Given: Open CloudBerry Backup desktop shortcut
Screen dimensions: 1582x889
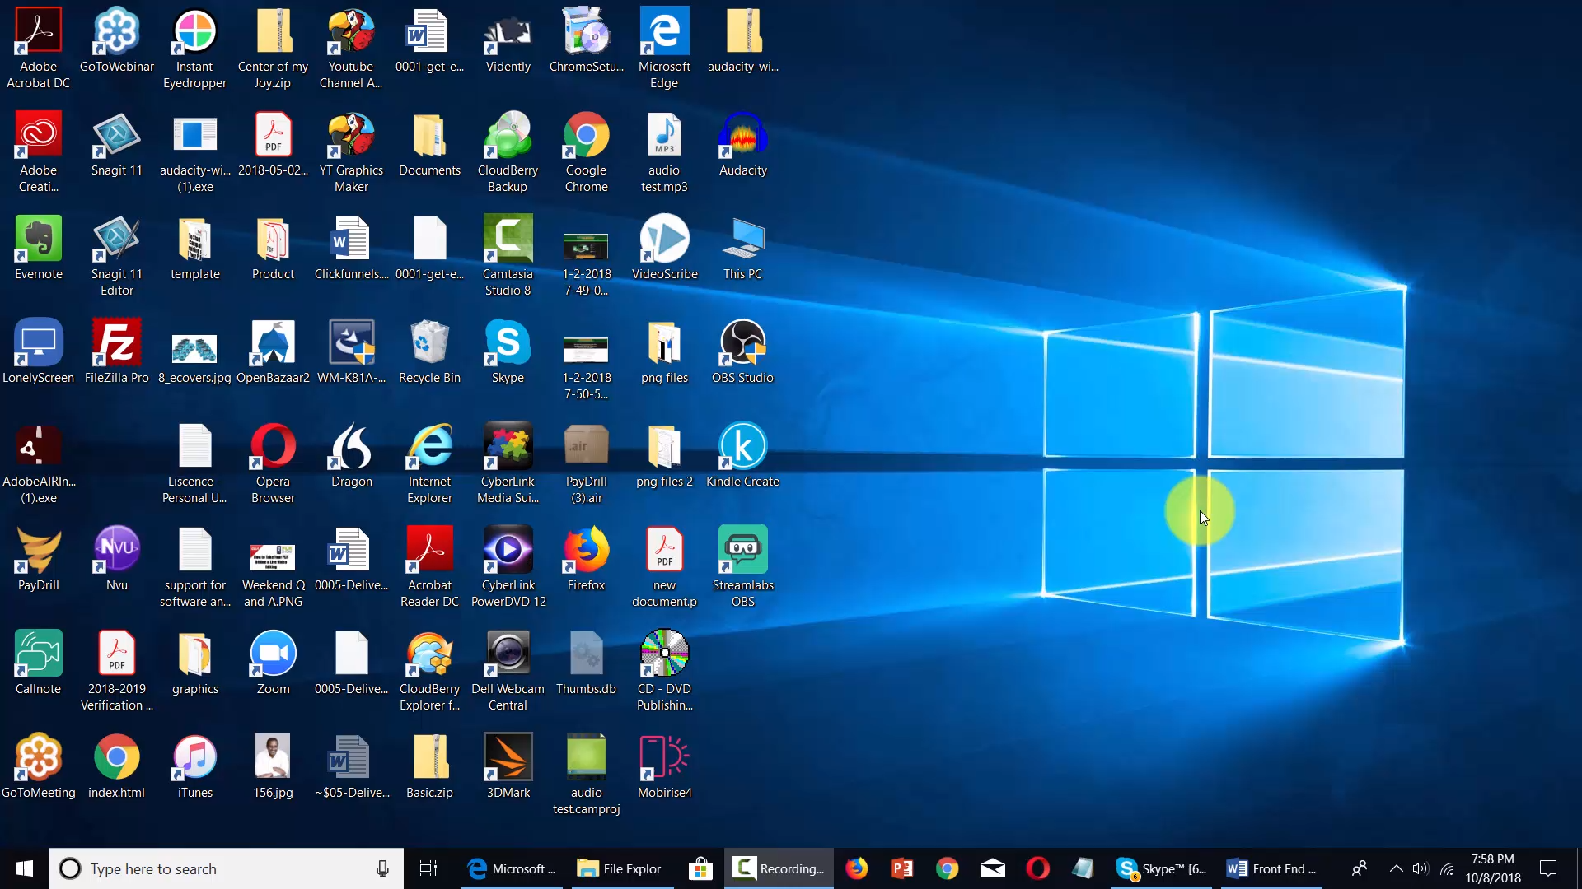Looking at the screenshot, I should pos(508,151).
